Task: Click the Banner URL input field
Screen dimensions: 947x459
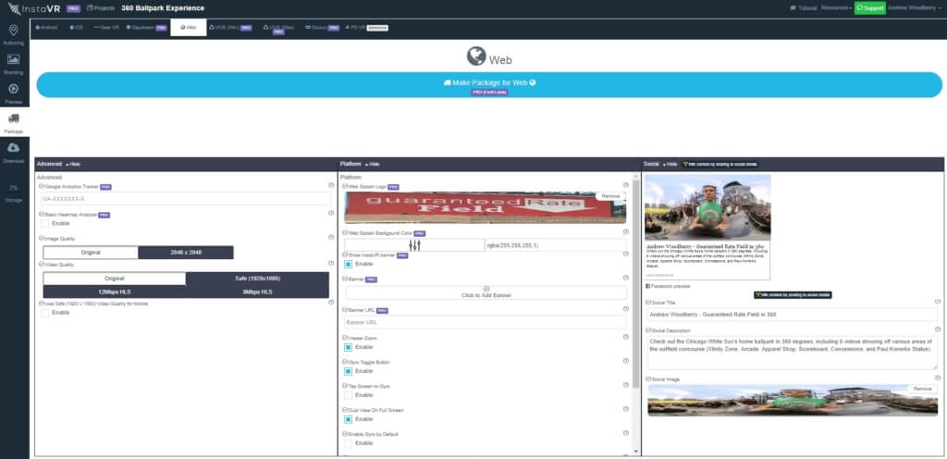Action: pos(486,322)
